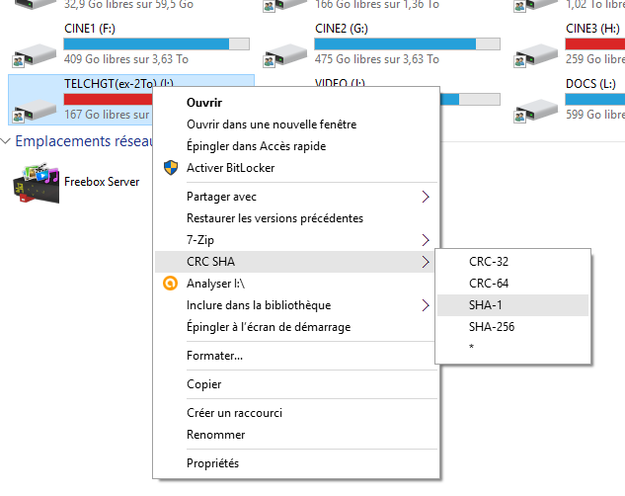Click the CINE2 (G:) storage usage bar

pyautogui.click(x=407, y=43)
